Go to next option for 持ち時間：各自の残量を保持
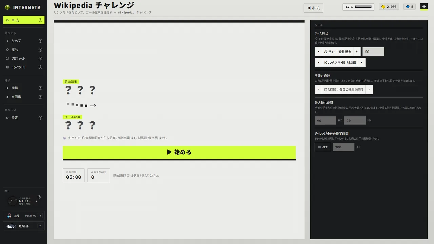Screen dimensions: 434x244 click(369, 89)
